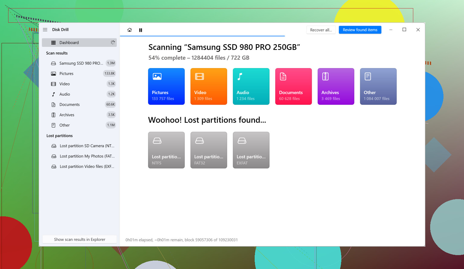Open the EXFAT lost partition card

coord(251,150)
